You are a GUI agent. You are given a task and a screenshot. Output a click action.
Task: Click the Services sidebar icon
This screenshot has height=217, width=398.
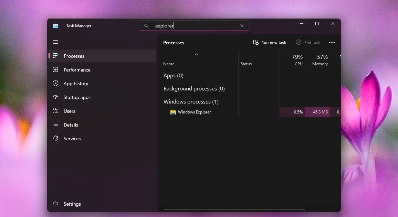(x=55, y=138)
